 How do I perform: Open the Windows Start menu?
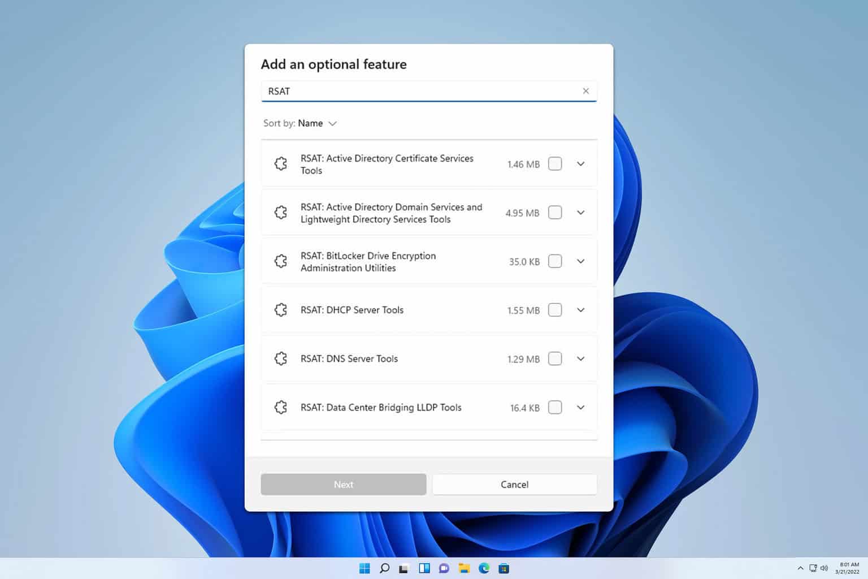(364, 568)
